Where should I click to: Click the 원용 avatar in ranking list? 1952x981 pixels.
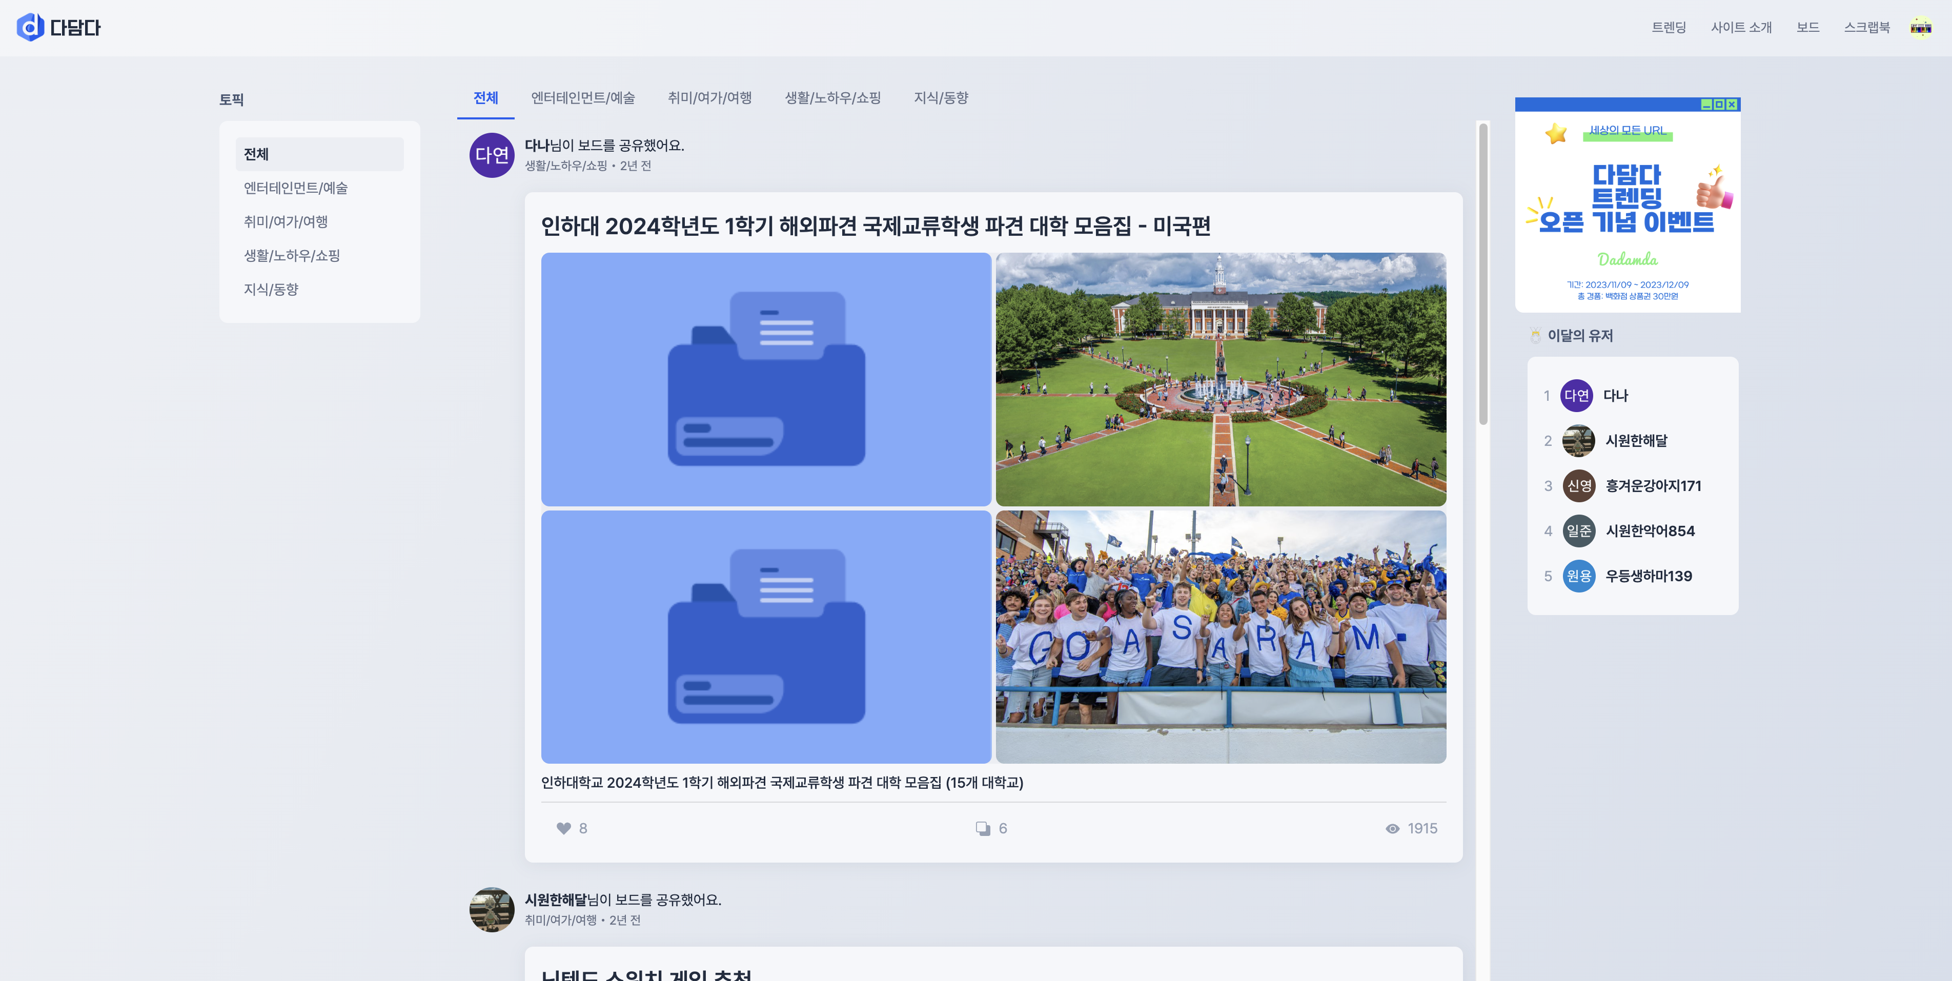point(1578,576)
